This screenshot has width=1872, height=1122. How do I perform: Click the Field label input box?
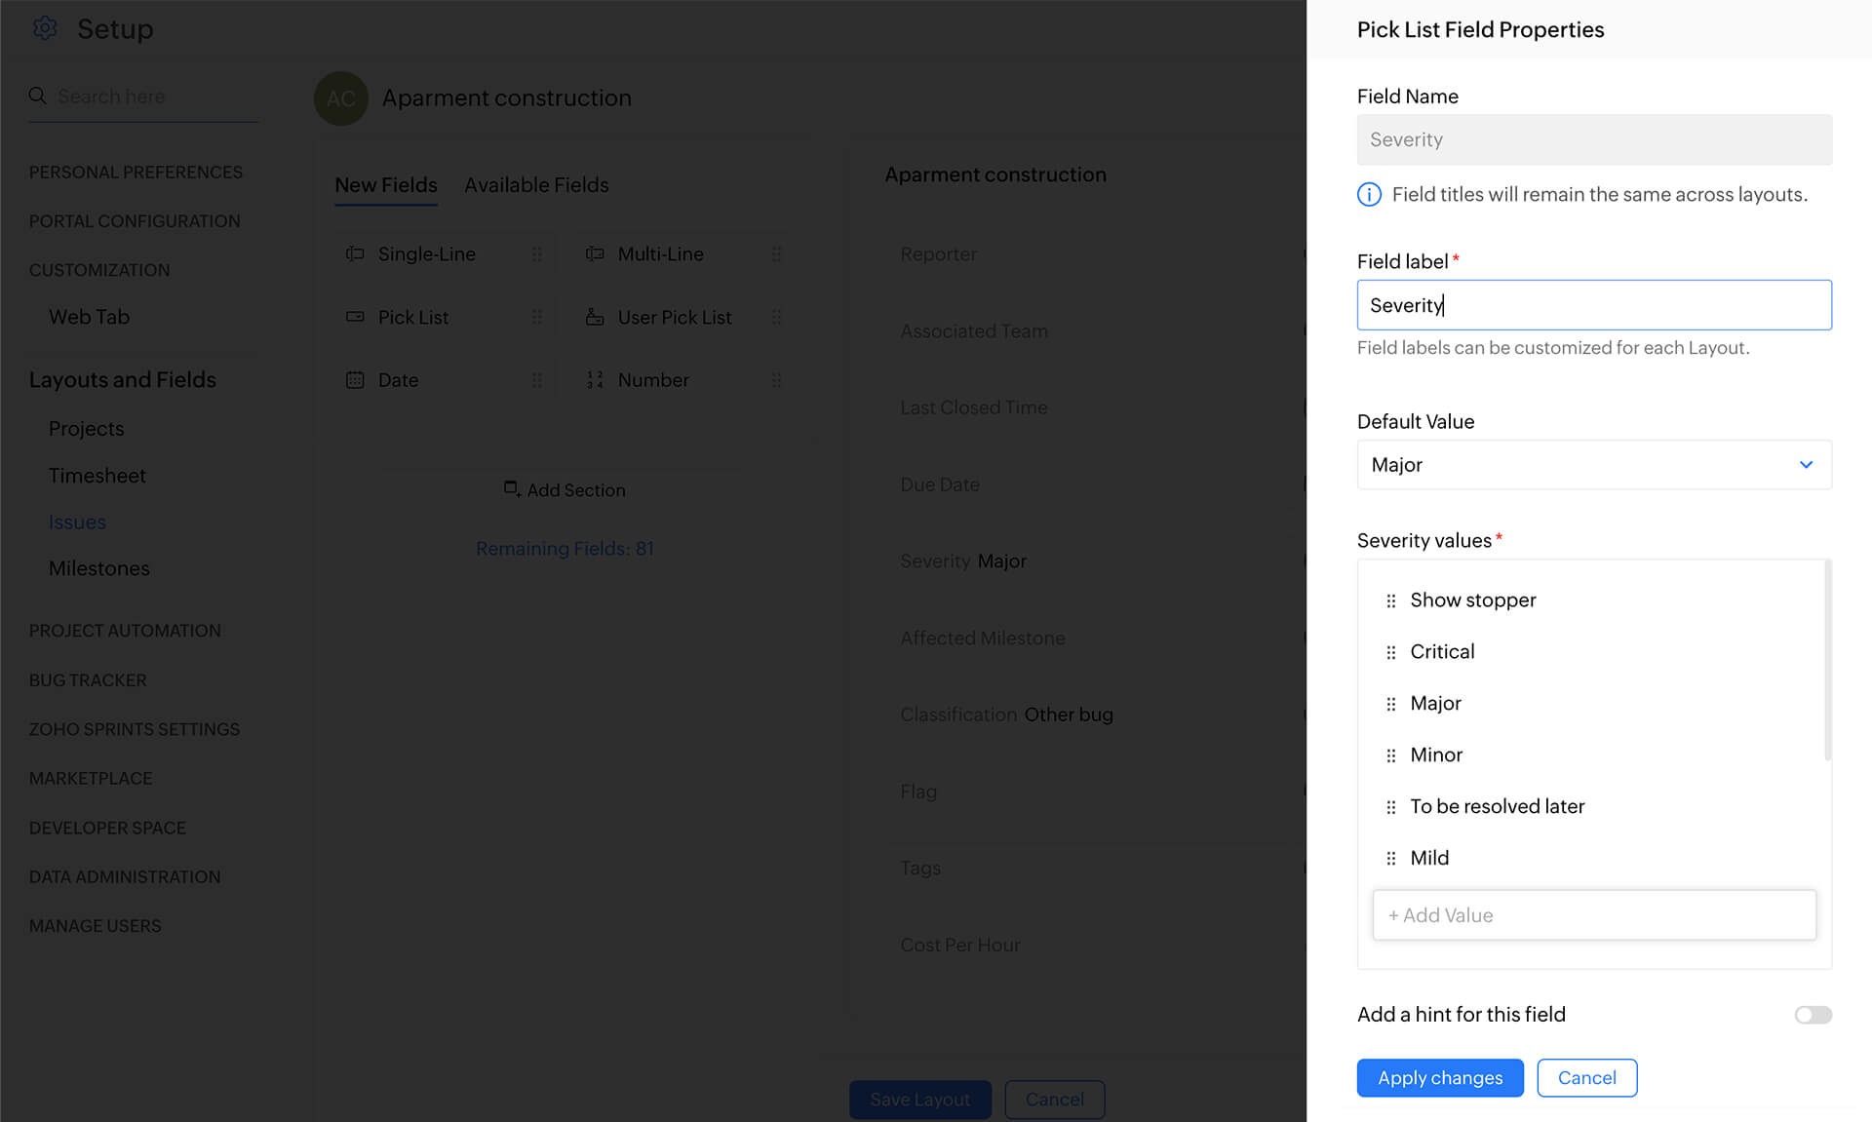(1594, 305)
